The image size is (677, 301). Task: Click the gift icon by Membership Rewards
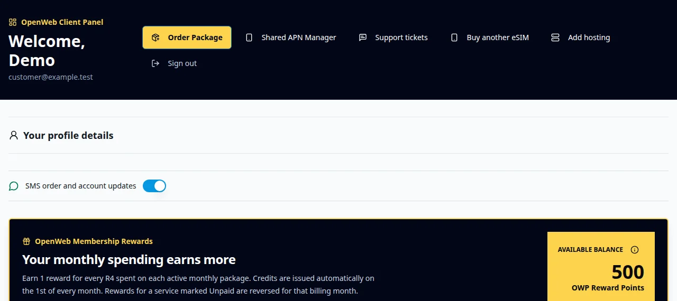[26, 241]
